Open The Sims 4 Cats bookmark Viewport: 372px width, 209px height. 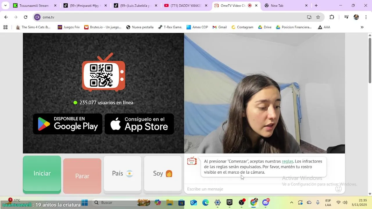click(33, 27)
